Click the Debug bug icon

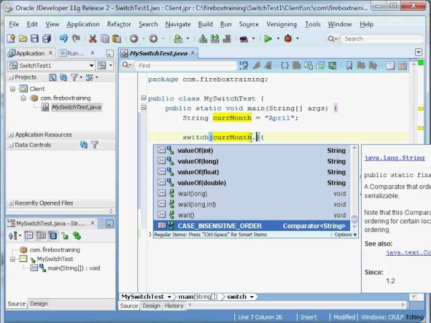coord(288,38)
